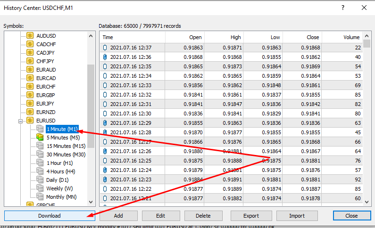Click the symbols list scrollbar thumb
Viewport: 375px width, 228px height.
tap(91, 106)
